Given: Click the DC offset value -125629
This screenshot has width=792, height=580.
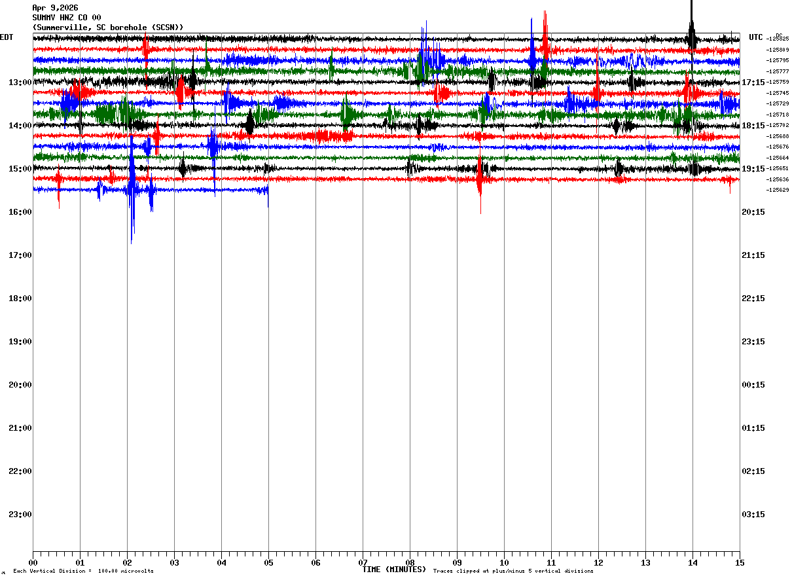Looking at the screenshot, I should pos(778,190).
